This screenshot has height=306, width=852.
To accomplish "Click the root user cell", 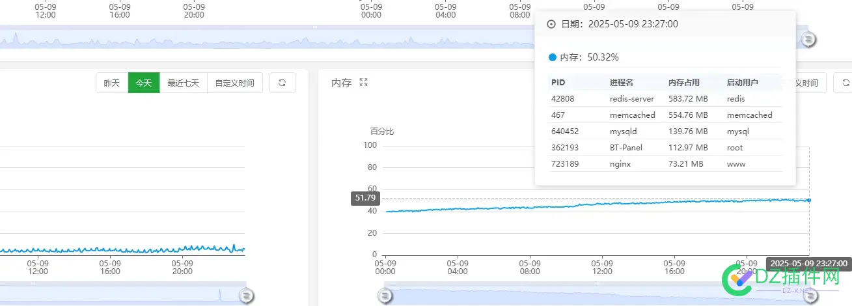I will pyautogui.click(x=735, y=148).
